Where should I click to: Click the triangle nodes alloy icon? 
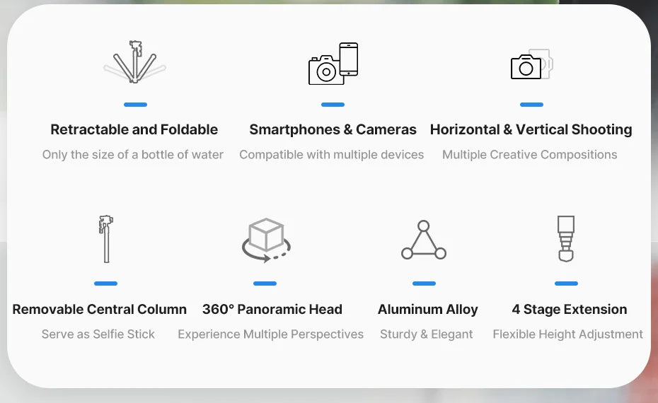pos(424,241)
